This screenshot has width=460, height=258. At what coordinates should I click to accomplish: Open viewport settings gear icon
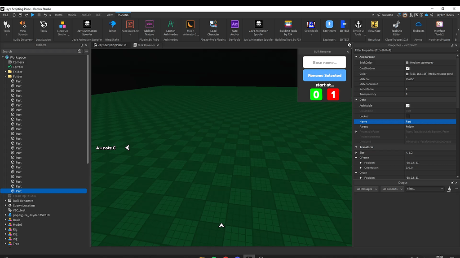coord(349,45)
